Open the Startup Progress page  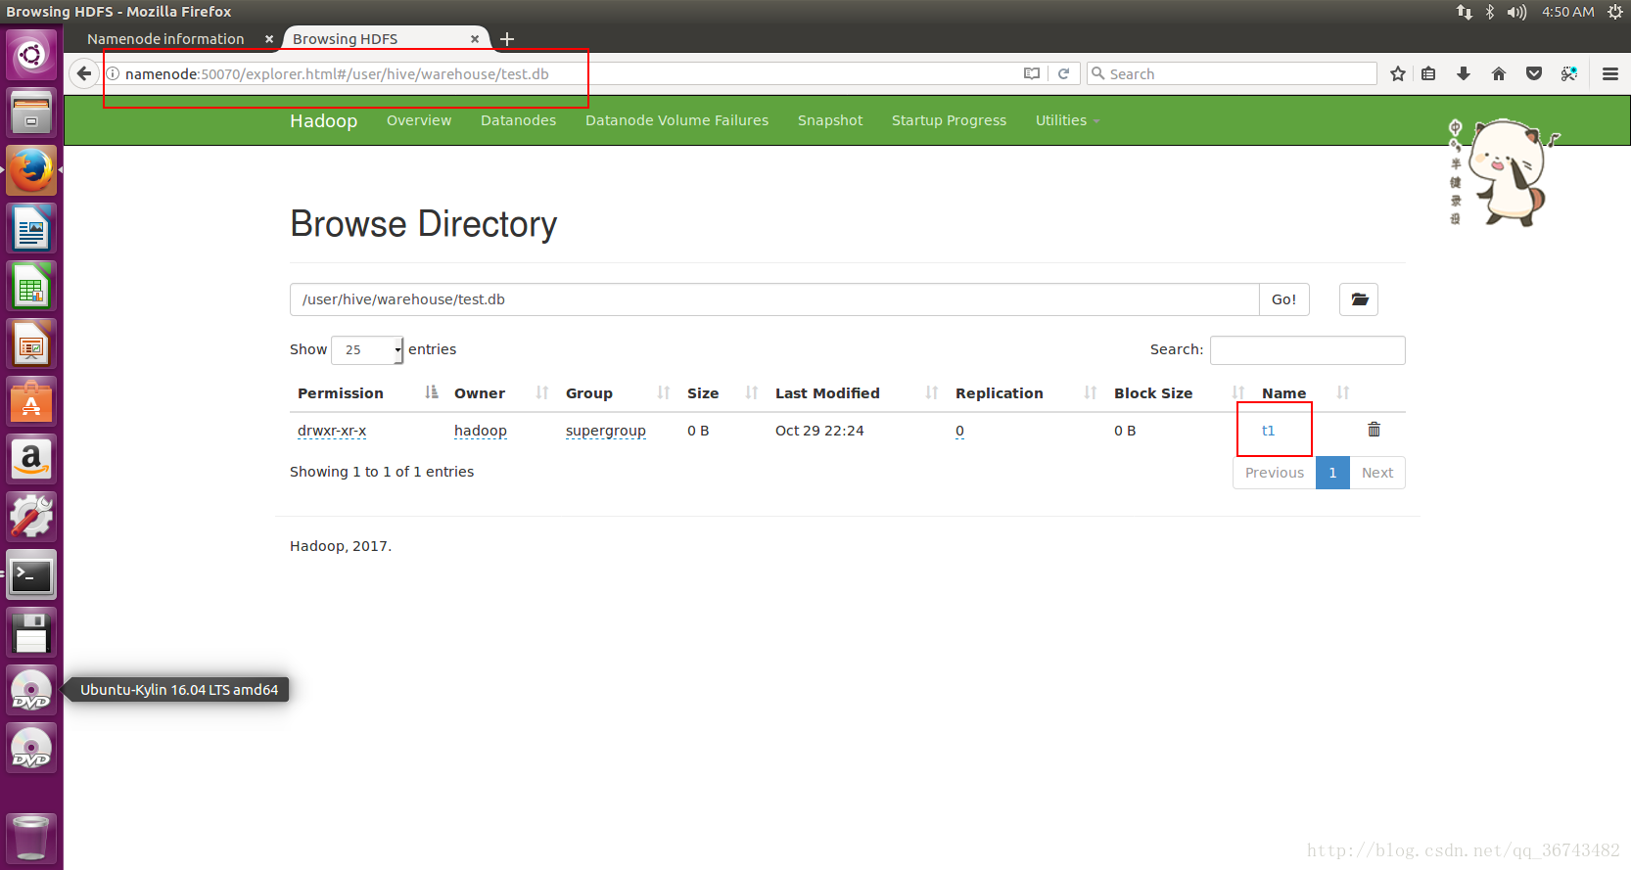tap(949, 120)
